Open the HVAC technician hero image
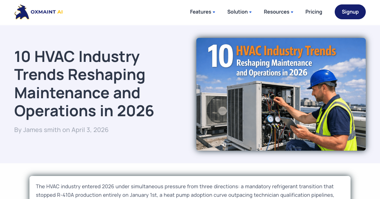 281,94
